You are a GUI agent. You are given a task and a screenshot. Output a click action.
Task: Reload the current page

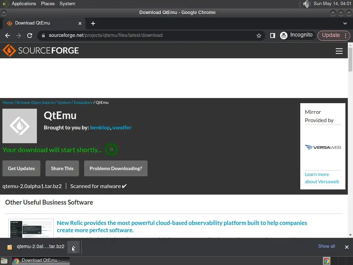click(x=30, y=36)
